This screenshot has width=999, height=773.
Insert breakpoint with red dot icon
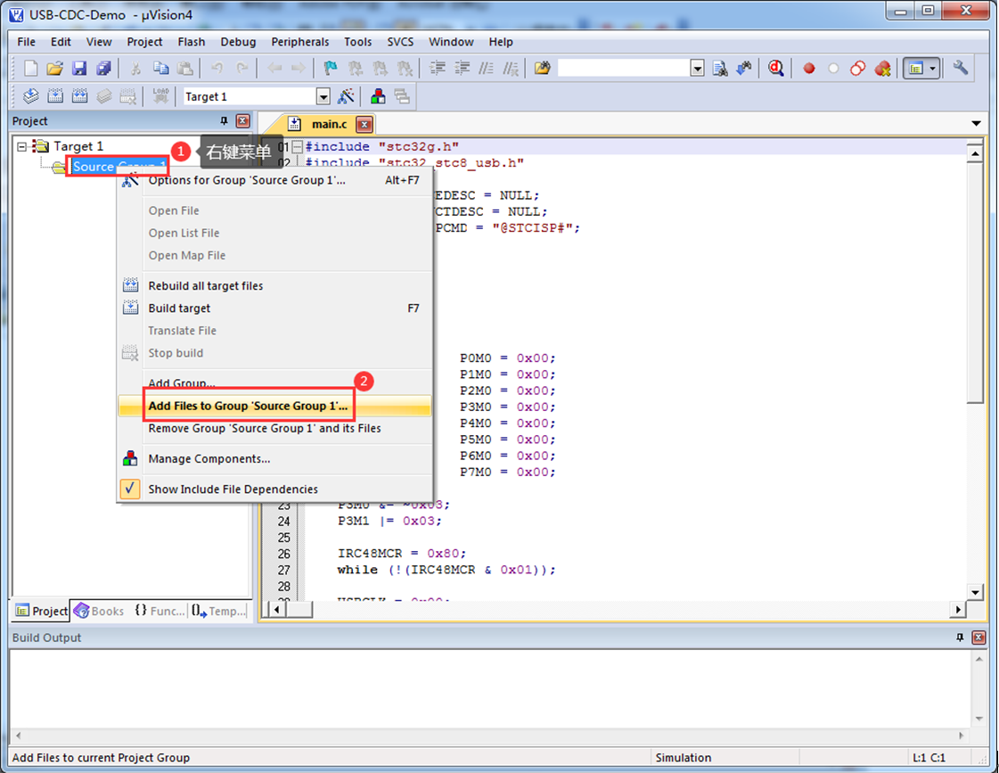(x=809, y=68)
